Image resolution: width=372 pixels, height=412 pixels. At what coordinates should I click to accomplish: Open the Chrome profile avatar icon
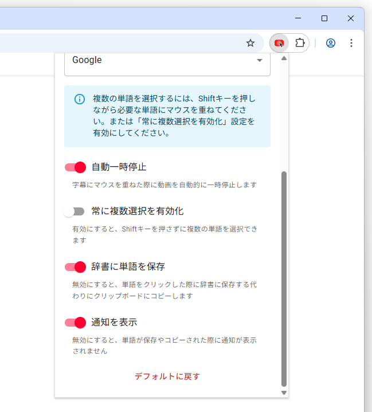(331, 43)
